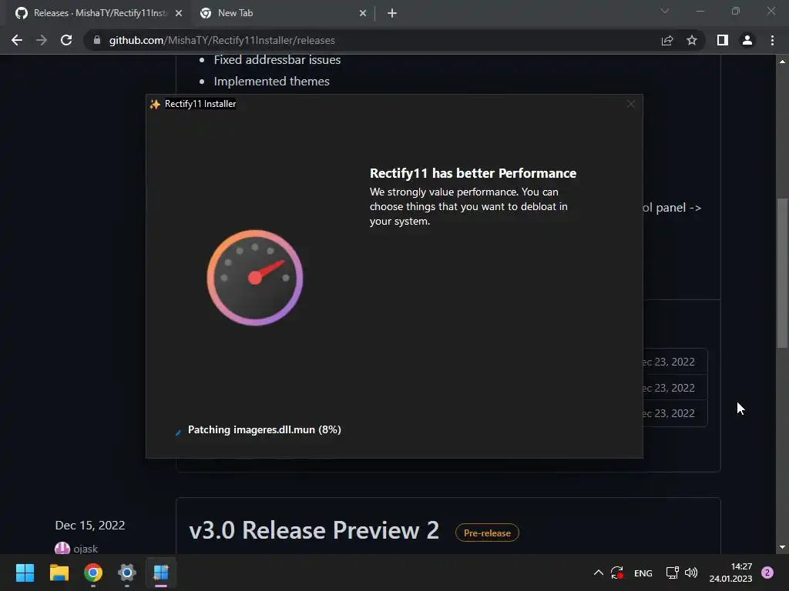
Task: Click the Rectify11 has better Performance heading
Action: click(x=473, y=173)
